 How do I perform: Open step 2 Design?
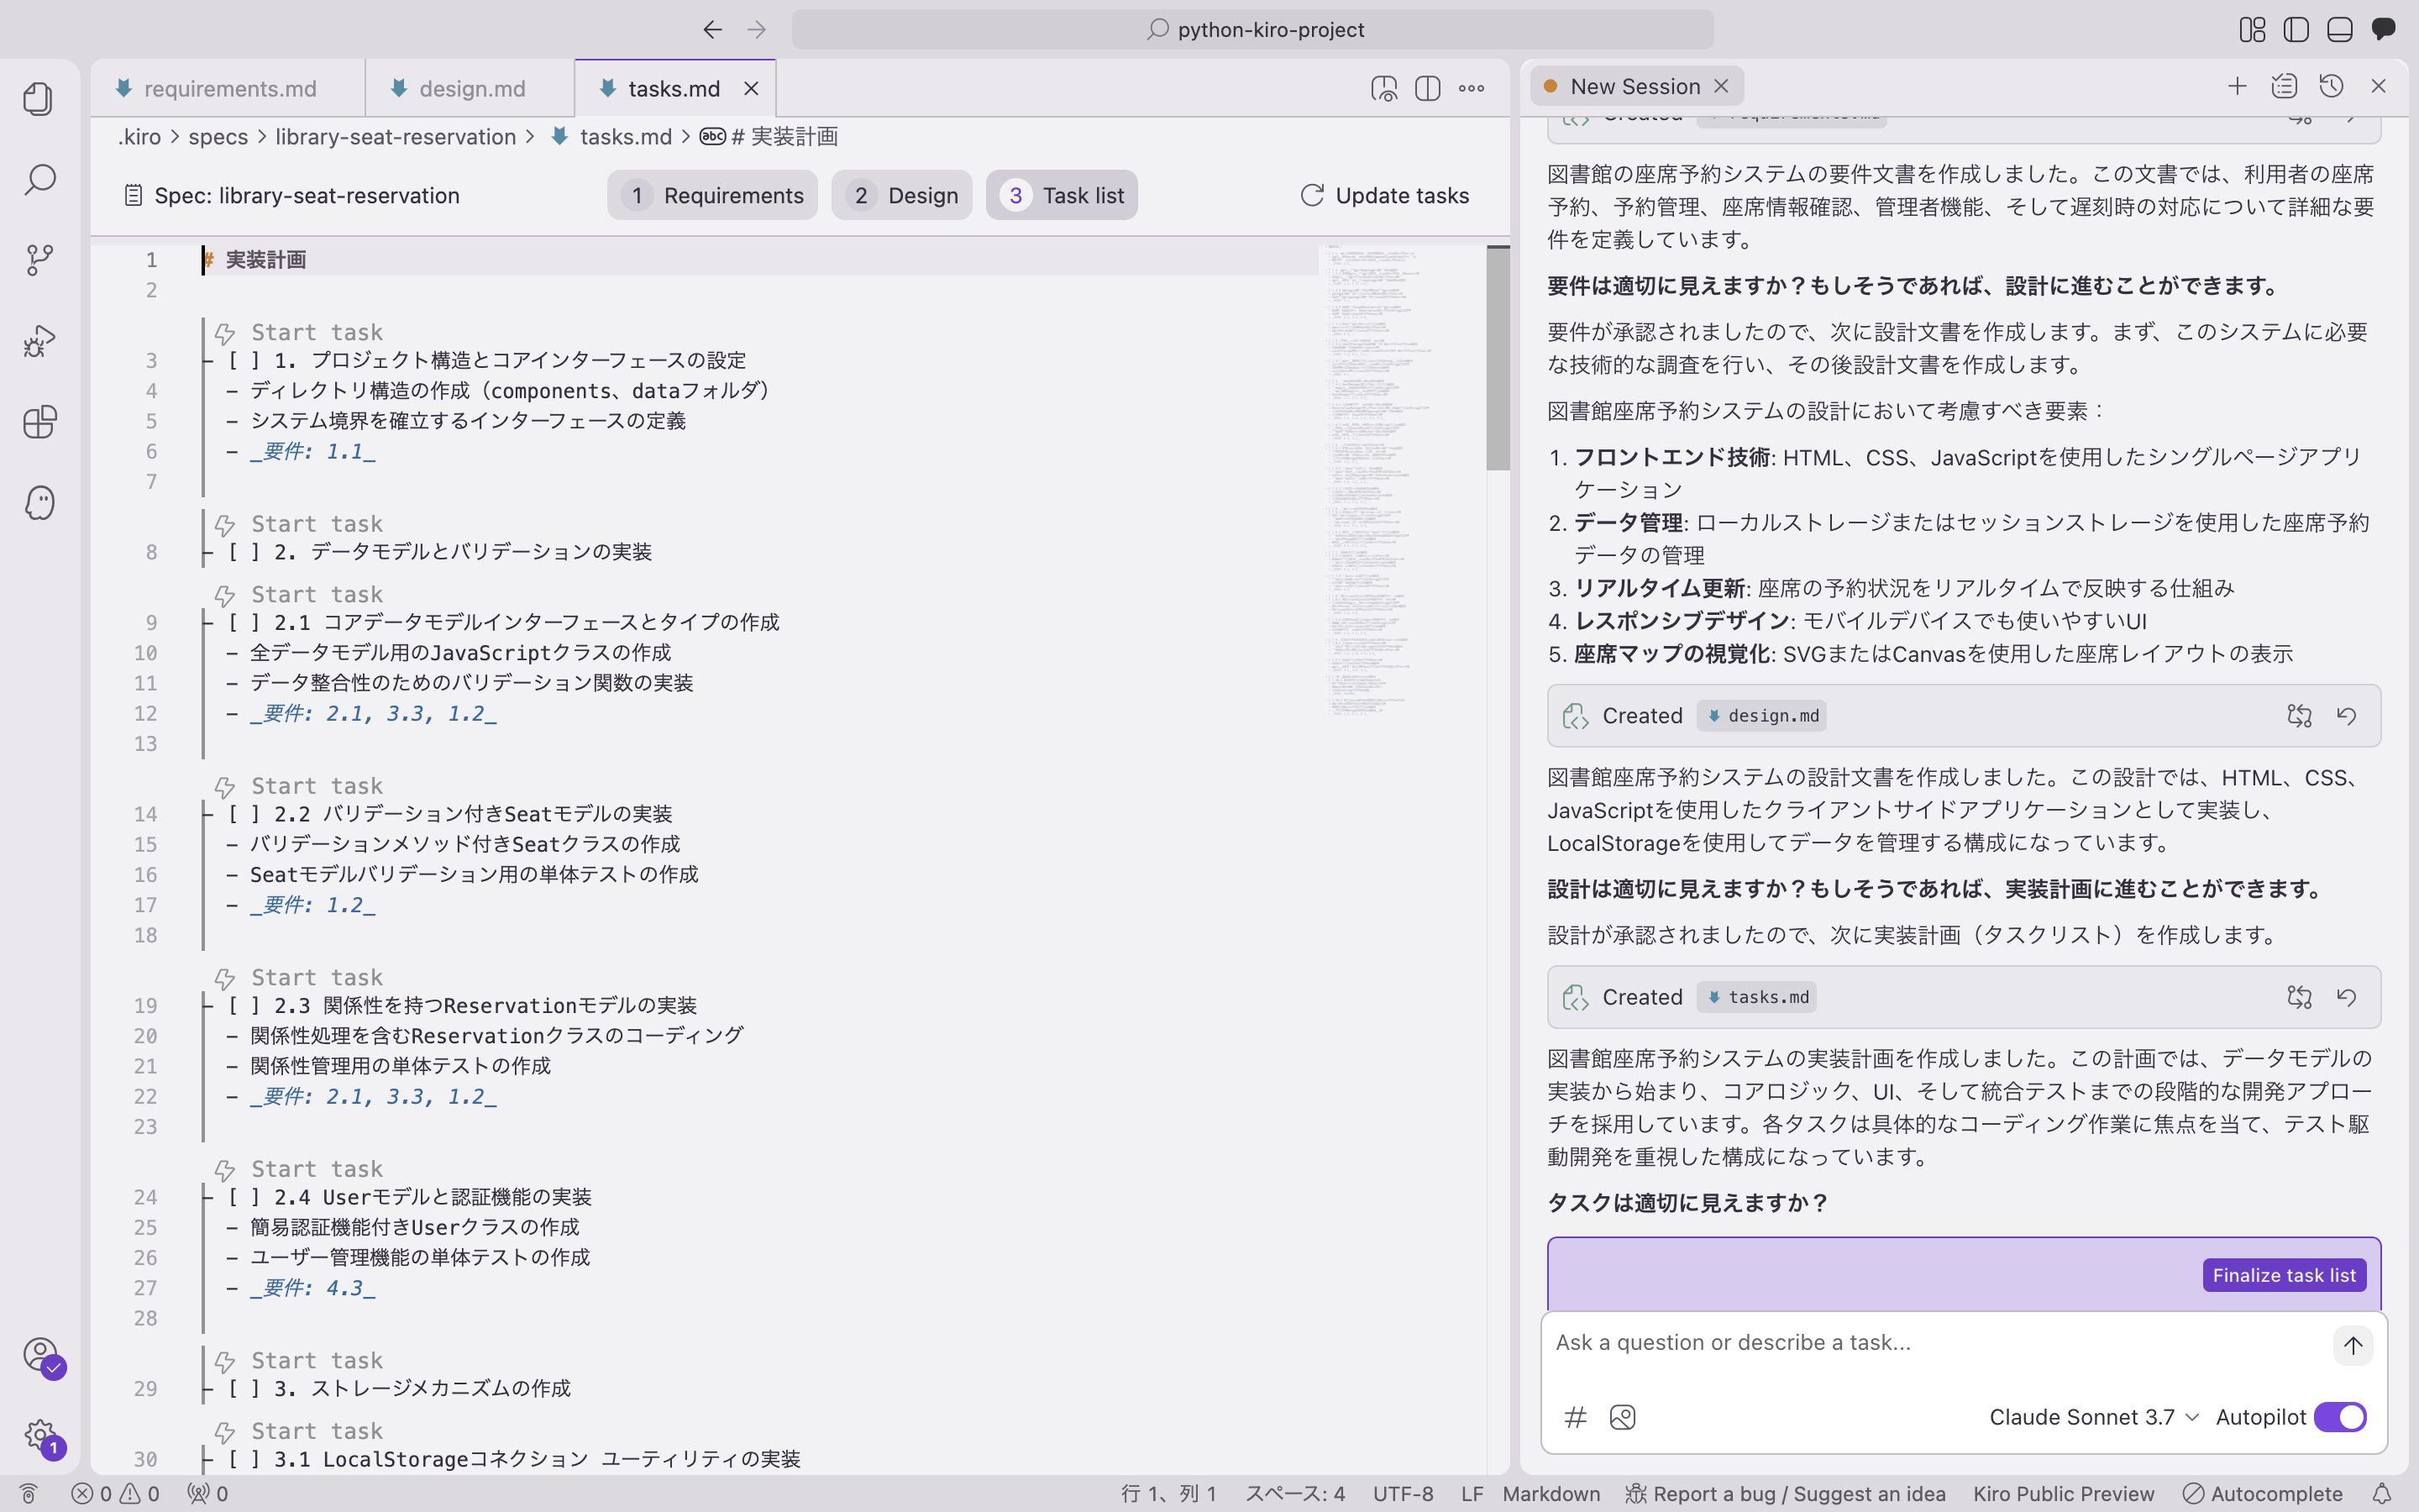(901, 195)
